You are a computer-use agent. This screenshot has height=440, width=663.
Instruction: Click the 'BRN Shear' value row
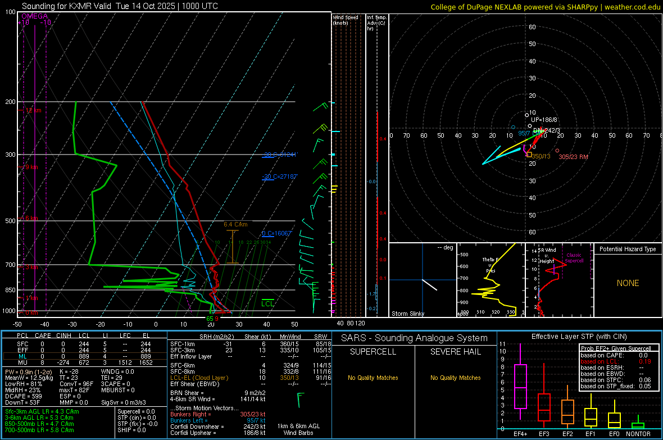pyautogui.click(x=218, y=393)
